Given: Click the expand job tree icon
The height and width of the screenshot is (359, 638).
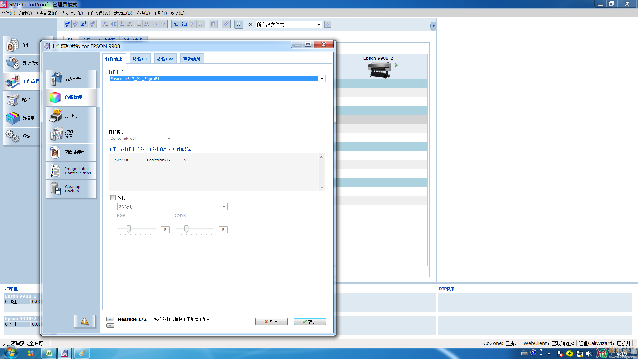Looking at the screenshot, I should click(184, 24).
